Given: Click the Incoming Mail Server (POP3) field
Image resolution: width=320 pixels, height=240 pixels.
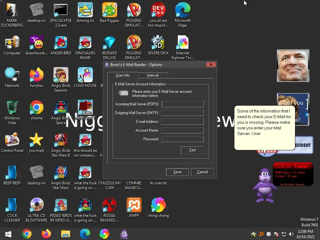Looking at the screenshot, I should click(182, 104).
